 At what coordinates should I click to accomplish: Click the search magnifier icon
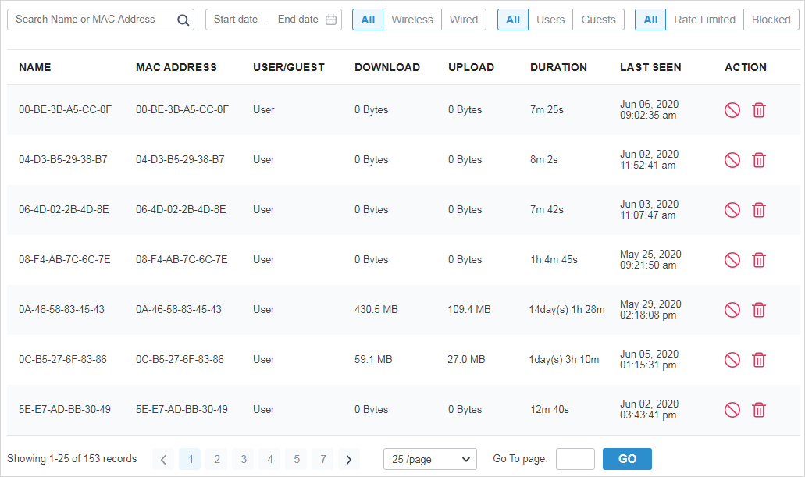point(183,20)
